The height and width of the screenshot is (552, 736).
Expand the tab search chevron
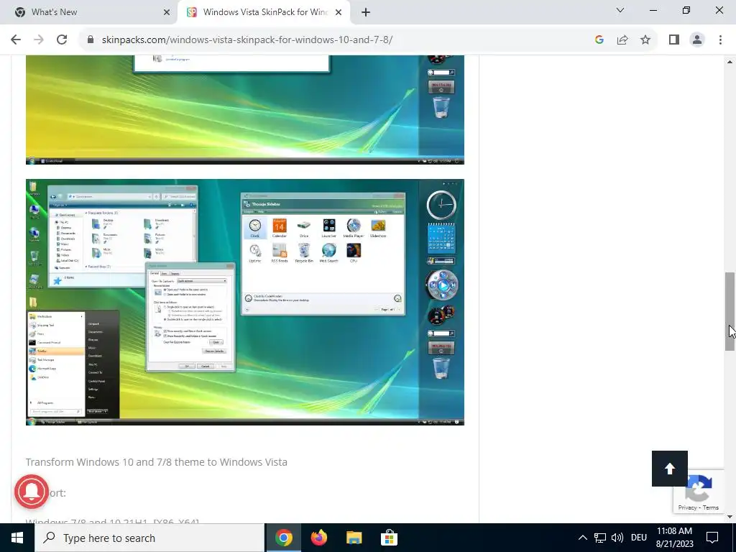tap(620, 10)
